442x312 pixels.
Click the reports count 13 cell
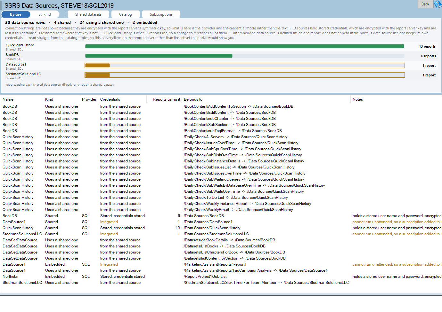(x=178, y=228)
